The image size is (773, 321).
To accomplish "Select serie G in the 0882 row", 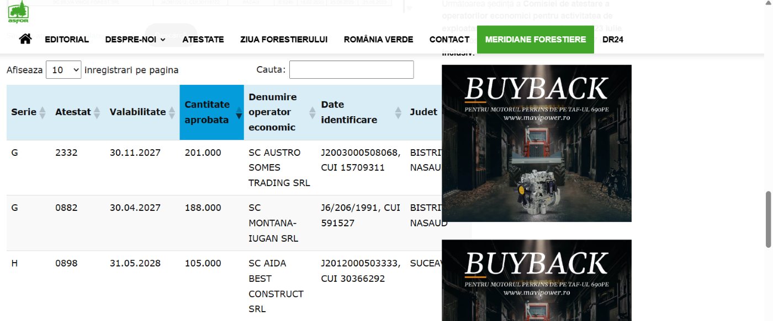I will click(x=14, y=208).
